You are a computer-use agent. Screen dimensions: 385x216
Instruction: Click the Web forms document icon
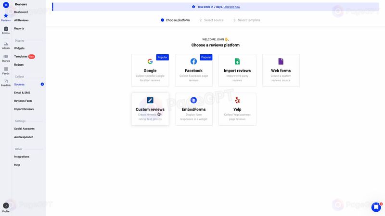pyautogui.click(x=281, y=61)
